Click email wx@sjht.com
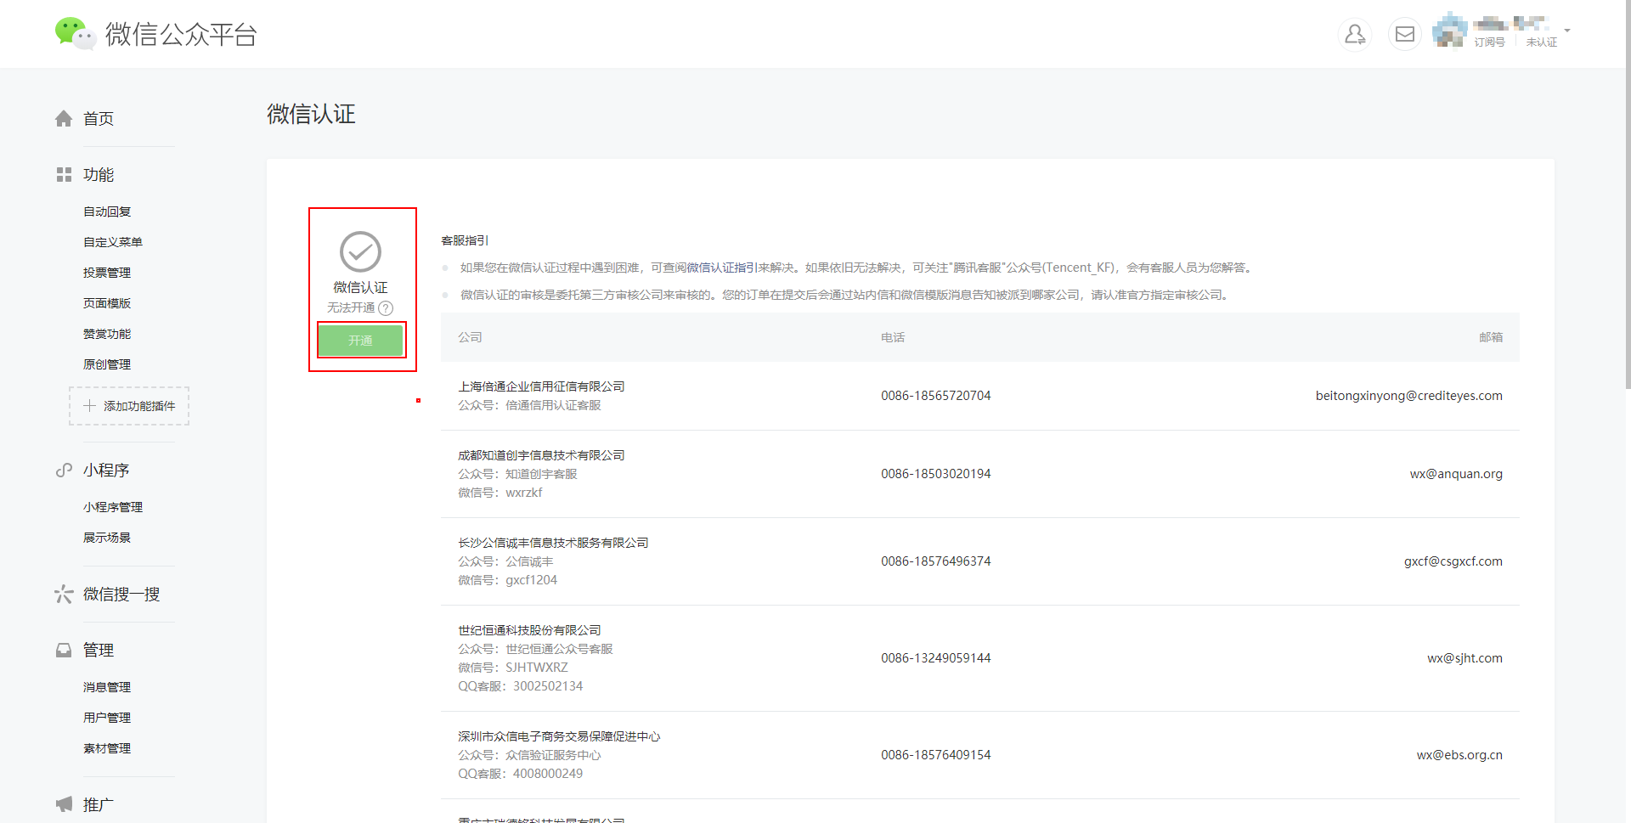Screen dimensions: 1631x823 (x=1465, y=658)
